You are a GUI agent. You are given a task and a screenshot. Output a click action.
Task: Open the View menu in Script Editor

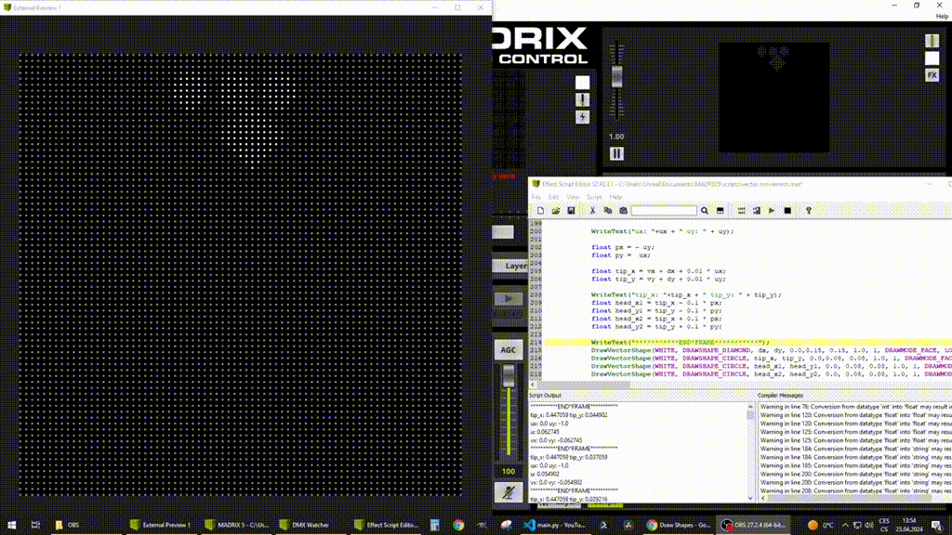[573, 197]
